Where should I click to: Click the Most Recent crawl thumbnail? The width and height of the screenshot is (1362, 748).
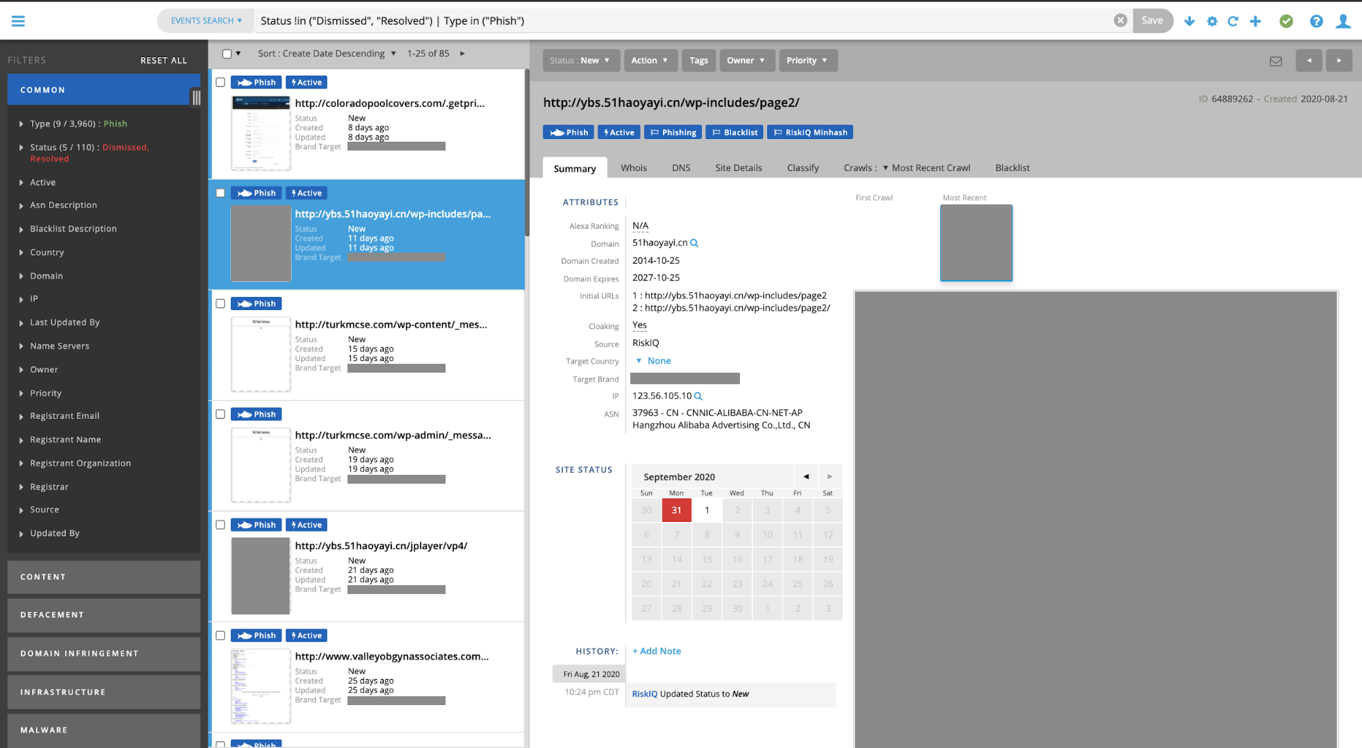coord(976,243)
